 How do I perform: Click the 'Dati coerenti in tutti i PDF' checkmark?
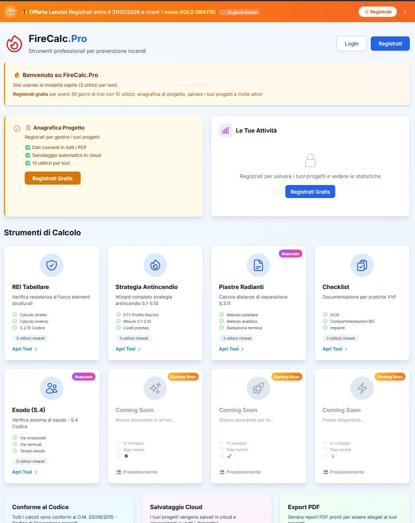tap(28, 147)
